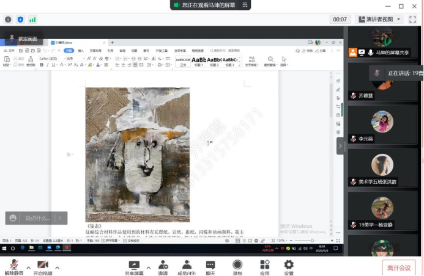Click 共享屏幕 share screen icon
This screenshot has width=424, height=276.
click(x=134, y=267)
